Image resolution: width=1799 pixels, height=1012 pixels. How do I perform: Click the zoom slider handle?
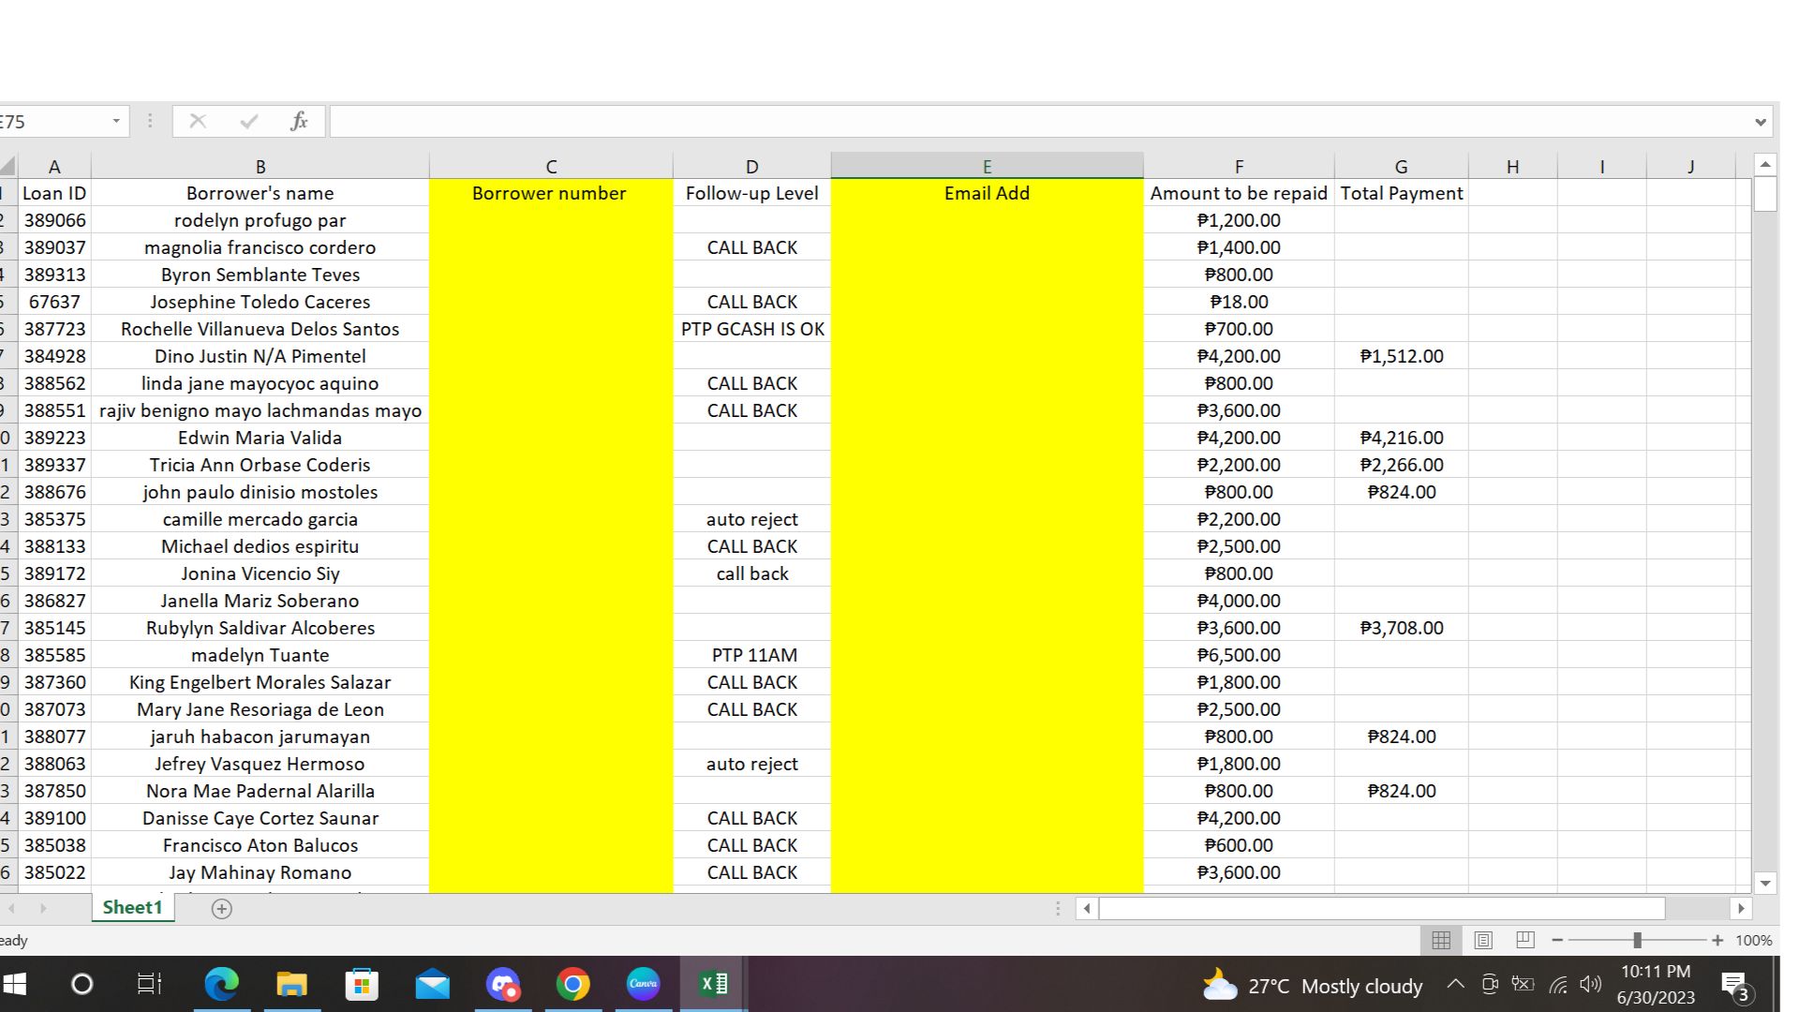1637,940
